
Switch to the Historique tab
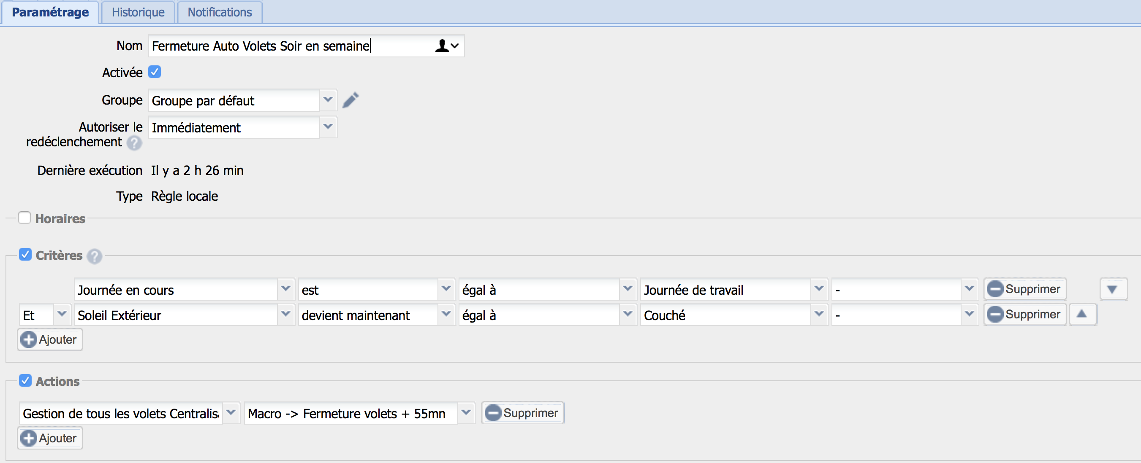click(x=138, y=12)
